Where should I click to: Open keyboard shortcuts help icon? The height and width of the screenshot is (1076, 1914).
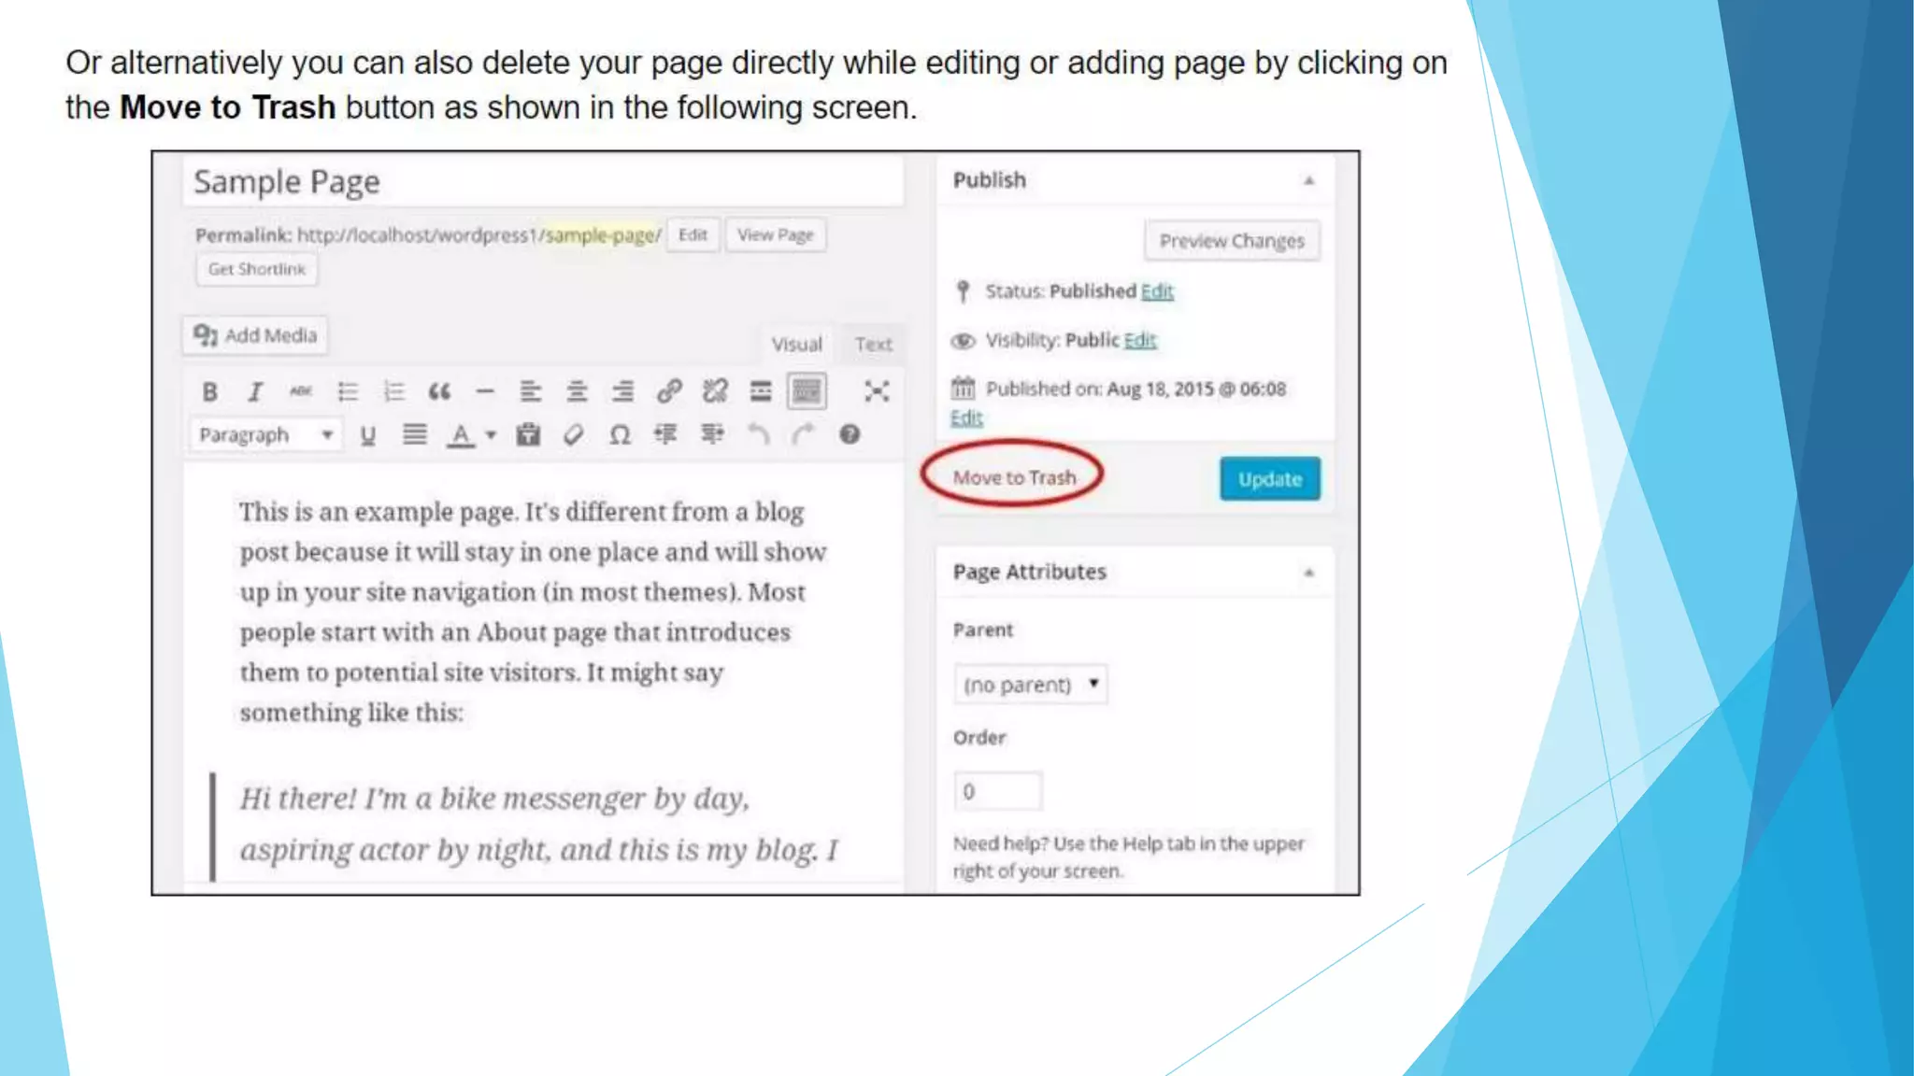pos(850,434)
